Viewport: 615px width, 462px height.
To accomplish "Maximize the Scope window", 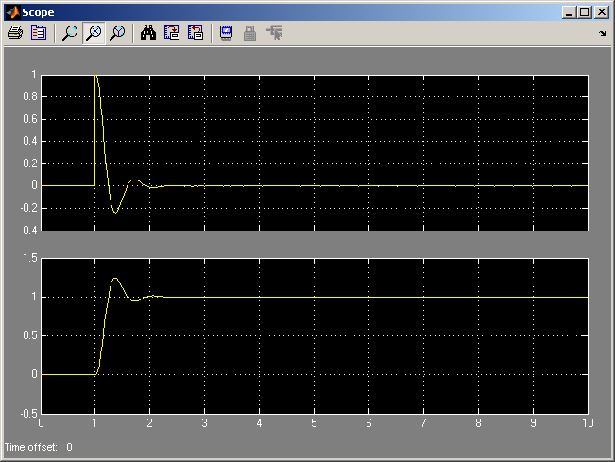I will (585, 12).
